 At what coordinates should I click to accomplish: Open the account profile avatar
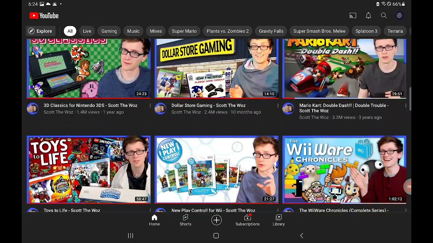(400, 16)
